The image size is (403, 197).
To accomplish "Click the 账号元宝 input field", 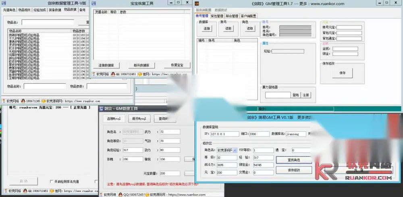I will point(349,27).
